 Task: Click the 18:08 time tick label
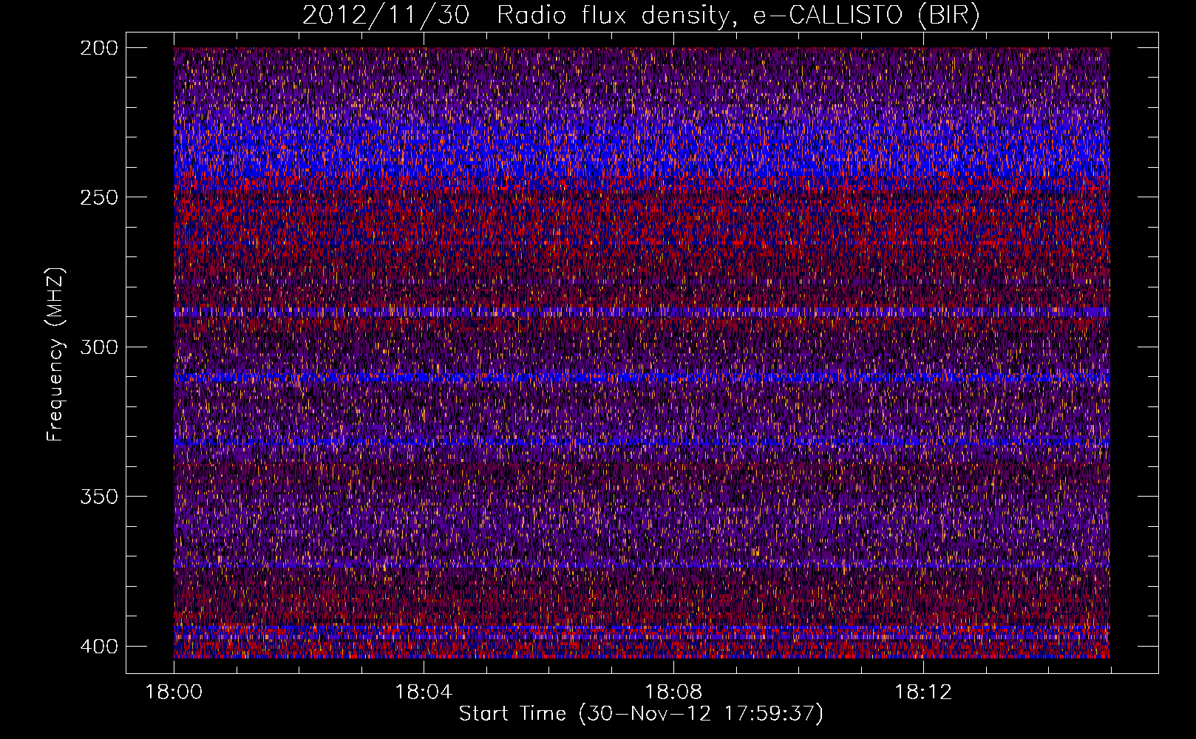[673, 692]
